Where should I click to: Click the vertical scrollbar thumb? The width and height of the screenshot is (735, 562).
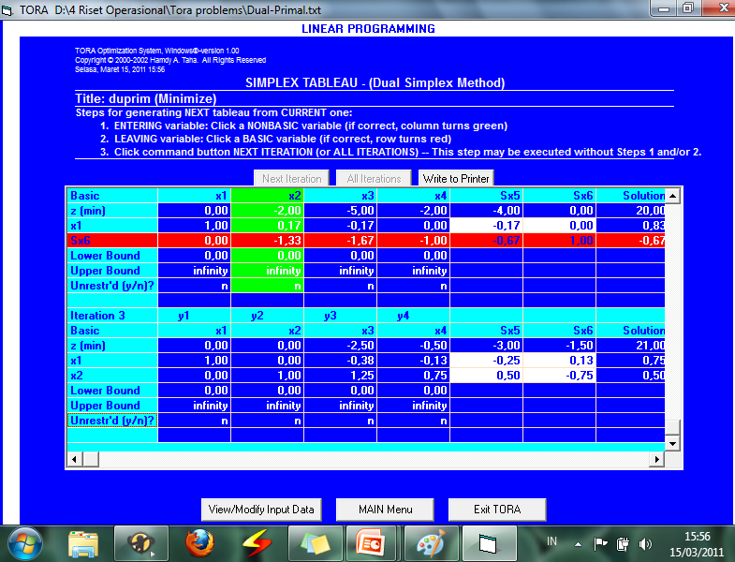pos(672,428)
